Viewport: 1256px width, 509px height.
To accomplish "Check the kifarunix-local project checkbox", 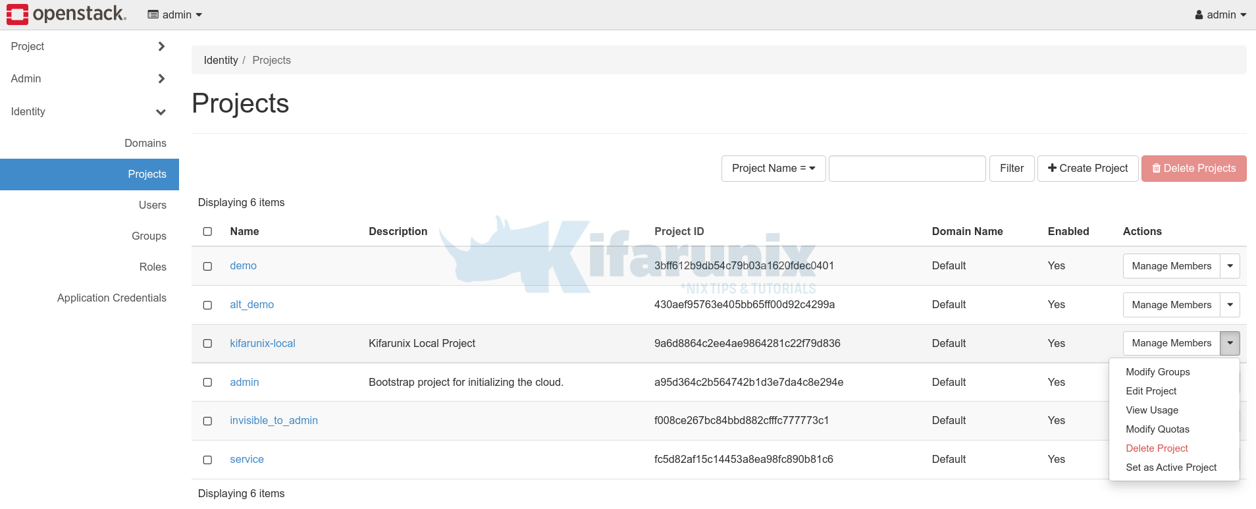I will [x=207, y=344].
